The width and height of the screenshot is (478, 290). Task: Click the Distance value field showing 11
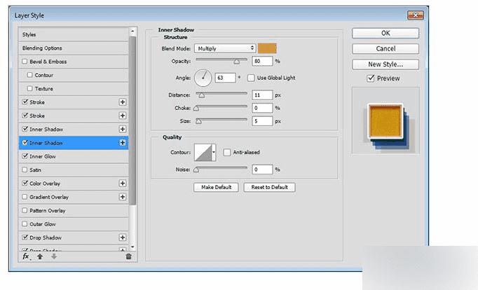tap(262, 95)
